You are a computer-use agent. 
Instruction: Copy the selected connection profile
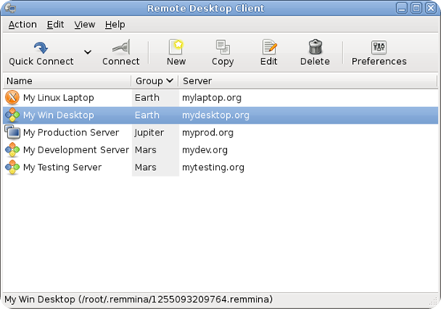223,53
